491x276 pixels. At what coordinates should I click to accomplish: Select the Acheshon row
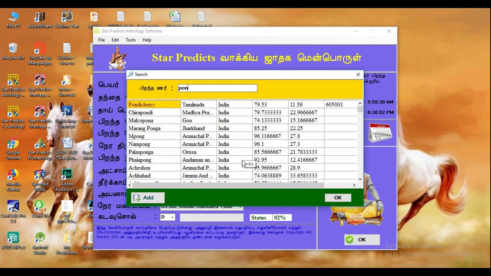[242, 168]
